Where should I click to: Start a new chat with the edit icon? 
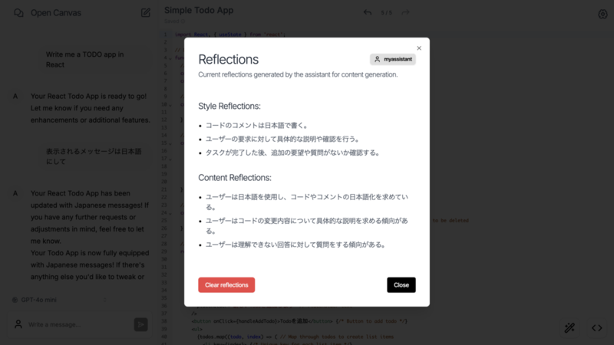click(146, 13)
